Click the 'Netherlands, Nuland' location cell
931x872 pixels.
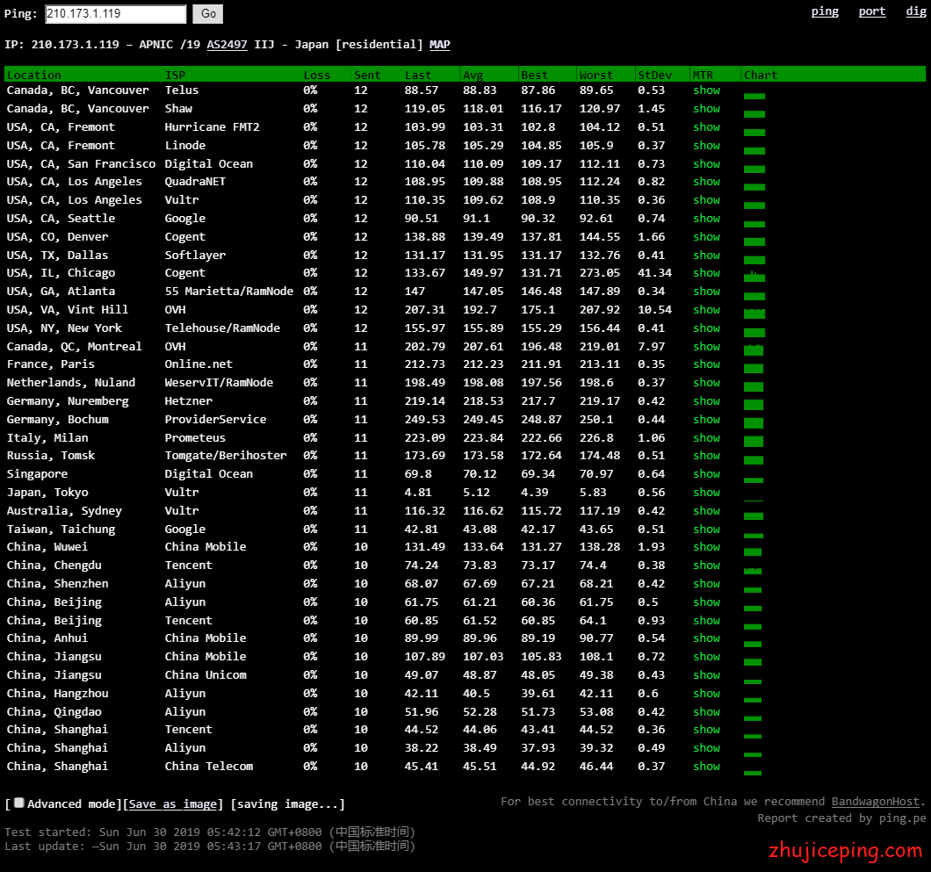(70, 383)
